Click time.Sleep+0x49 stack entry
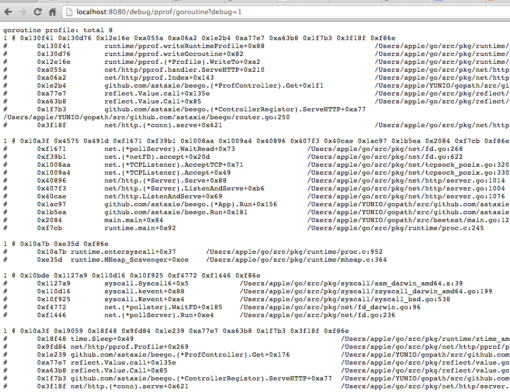 (102, 339)
